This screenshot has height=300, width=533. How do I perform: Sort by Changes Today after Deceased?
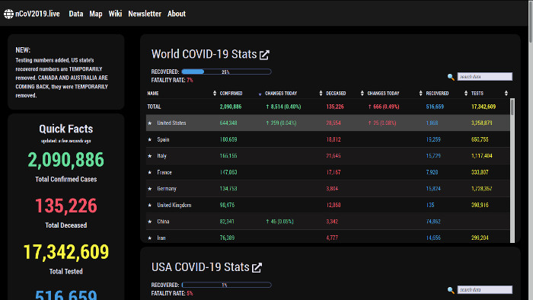[x=420, y=94]
